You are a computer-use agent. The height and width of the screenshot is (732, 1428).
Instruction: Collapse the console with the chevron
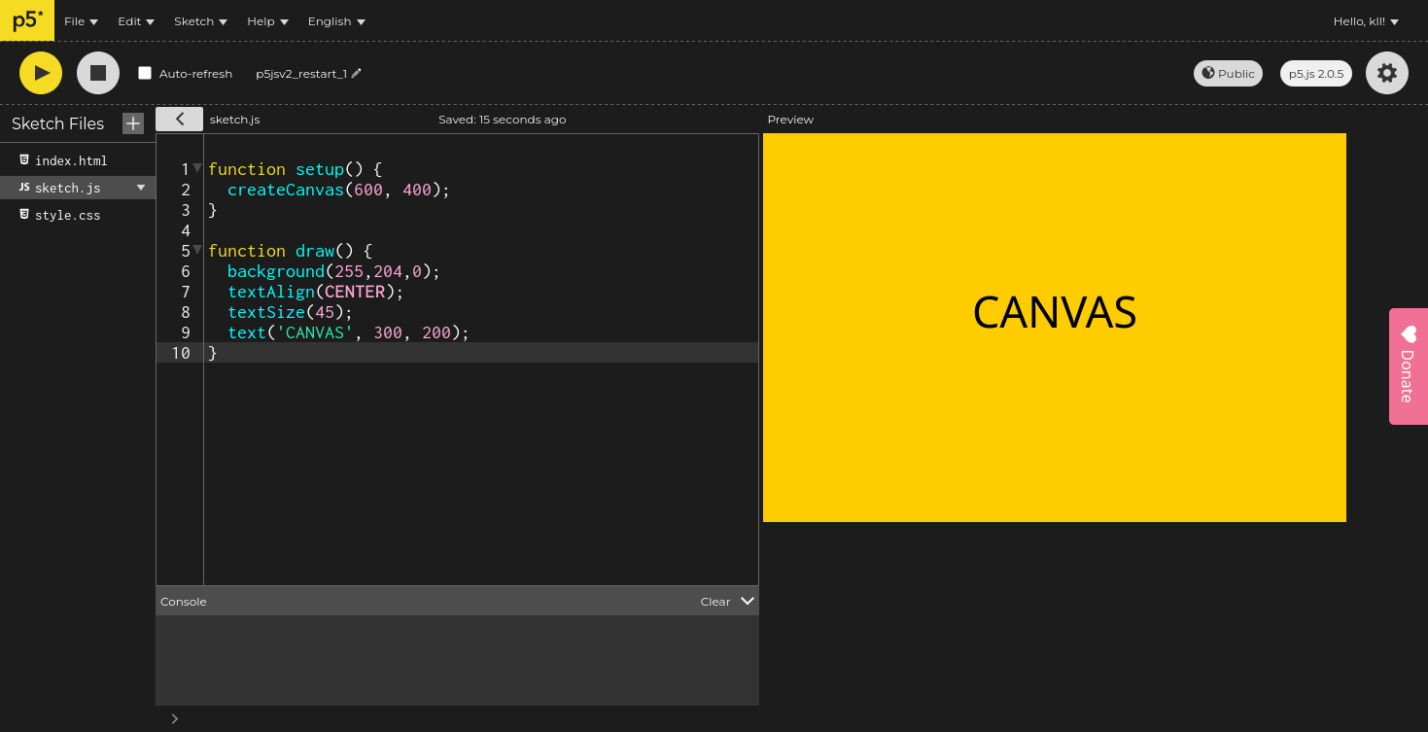[x=747, y=601]
